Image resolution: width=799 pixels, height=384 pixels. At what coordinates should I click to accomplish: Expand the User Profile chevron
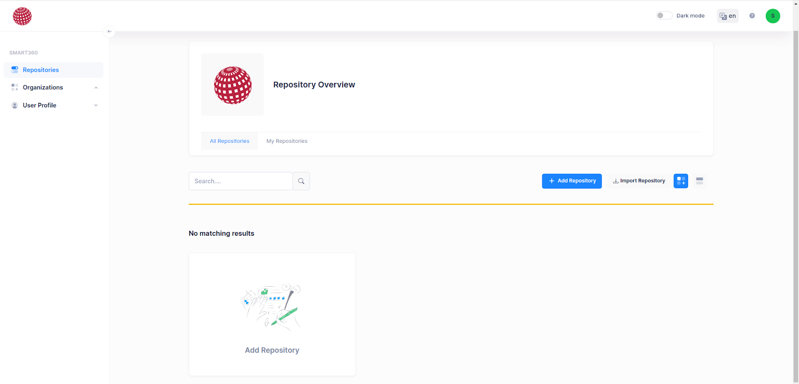96,105
